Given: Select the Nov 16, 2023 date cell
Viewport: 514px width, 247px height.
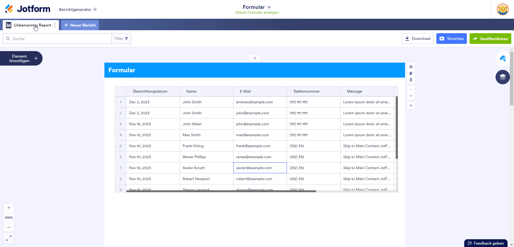Looking at the screenshot, I should pyautogui.click(x=153, y=124).
